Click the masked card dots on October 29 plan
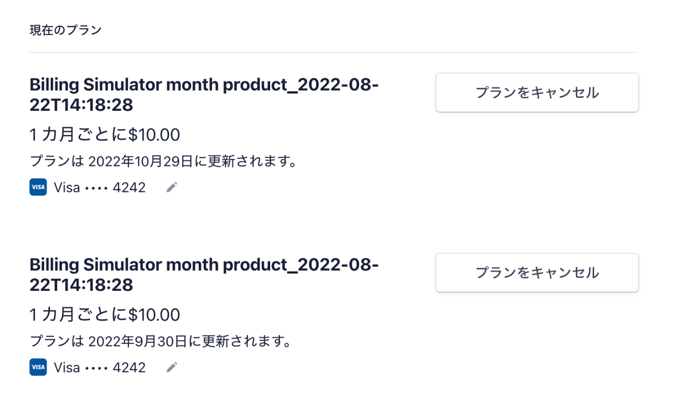Viewport: 673px width, 406px height. point(96,188)
